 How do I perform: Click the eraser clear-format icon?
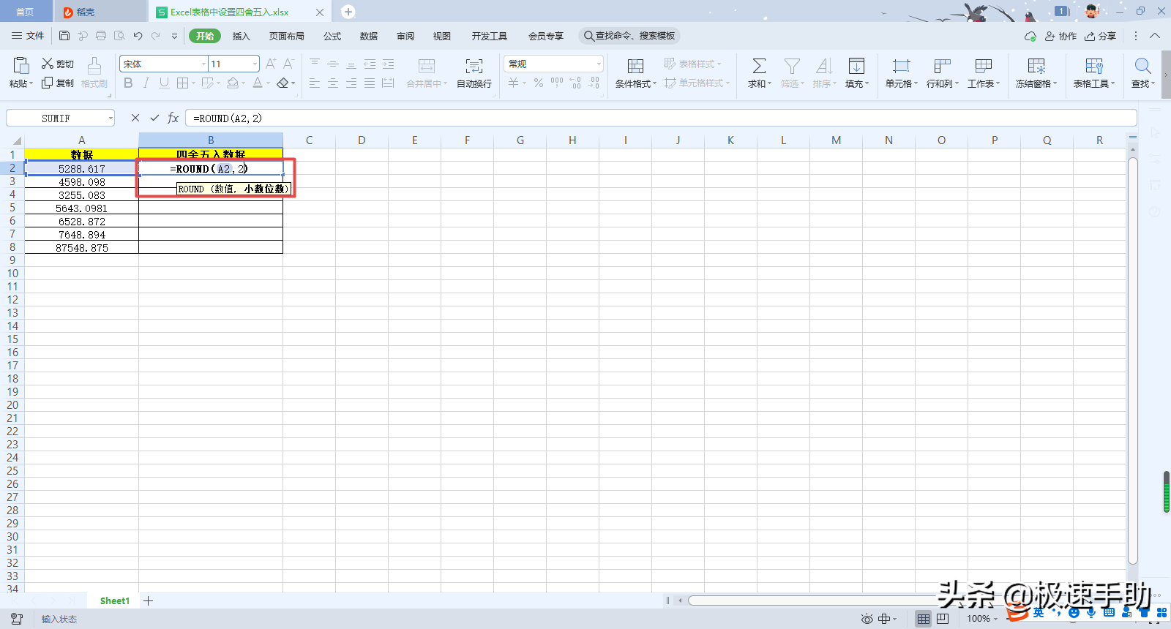pos(283,83)
